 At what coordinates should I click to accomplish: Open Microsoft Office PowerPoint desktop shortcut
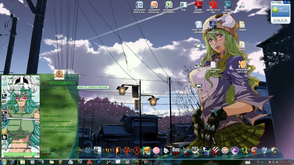tap(154, 7)
